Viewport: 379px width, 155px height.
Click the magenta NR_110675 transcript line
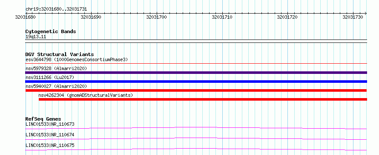[x=196, y=149]
